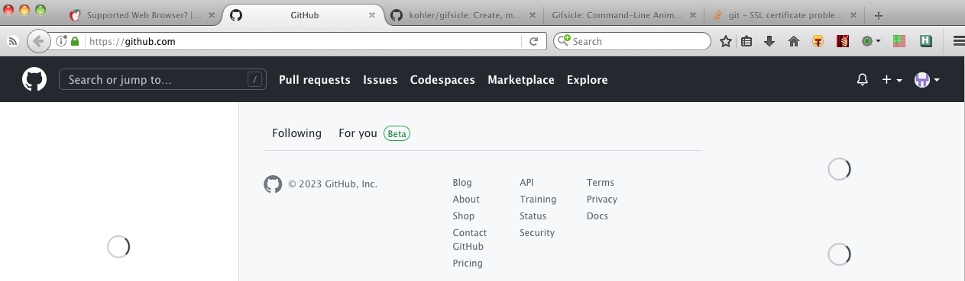Switch to the Following feed tab

point(296,133)
